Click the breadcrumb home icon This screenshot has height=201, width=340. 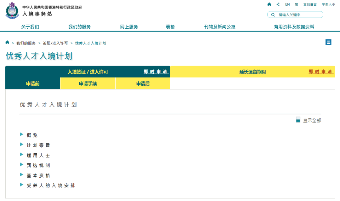pos(7,42)
